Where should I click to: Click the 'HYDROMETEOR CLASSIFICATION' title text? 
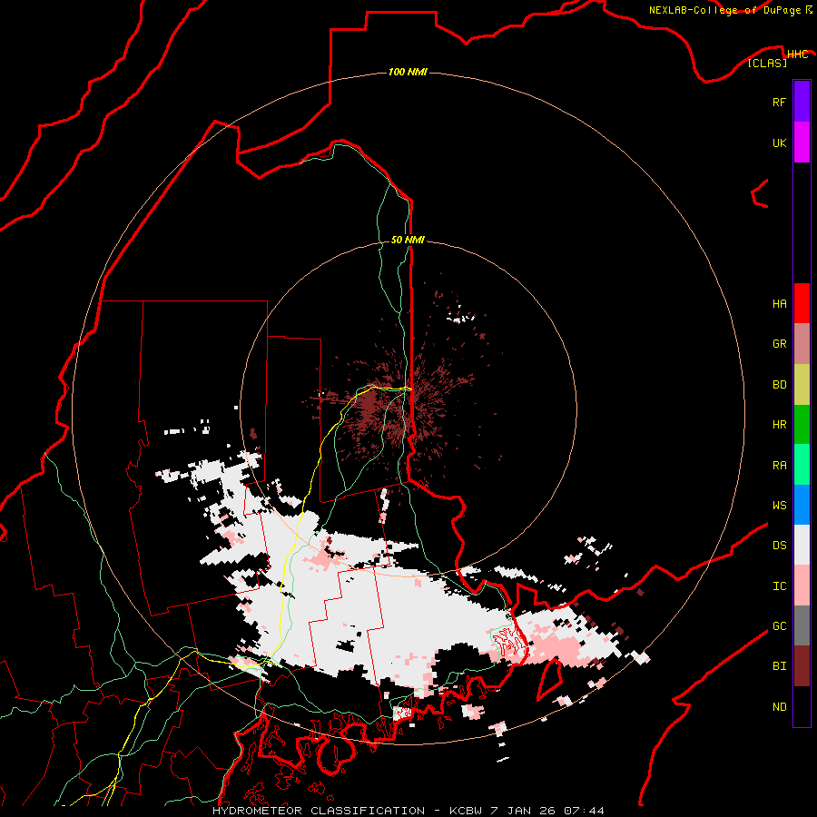pos(319,811)
